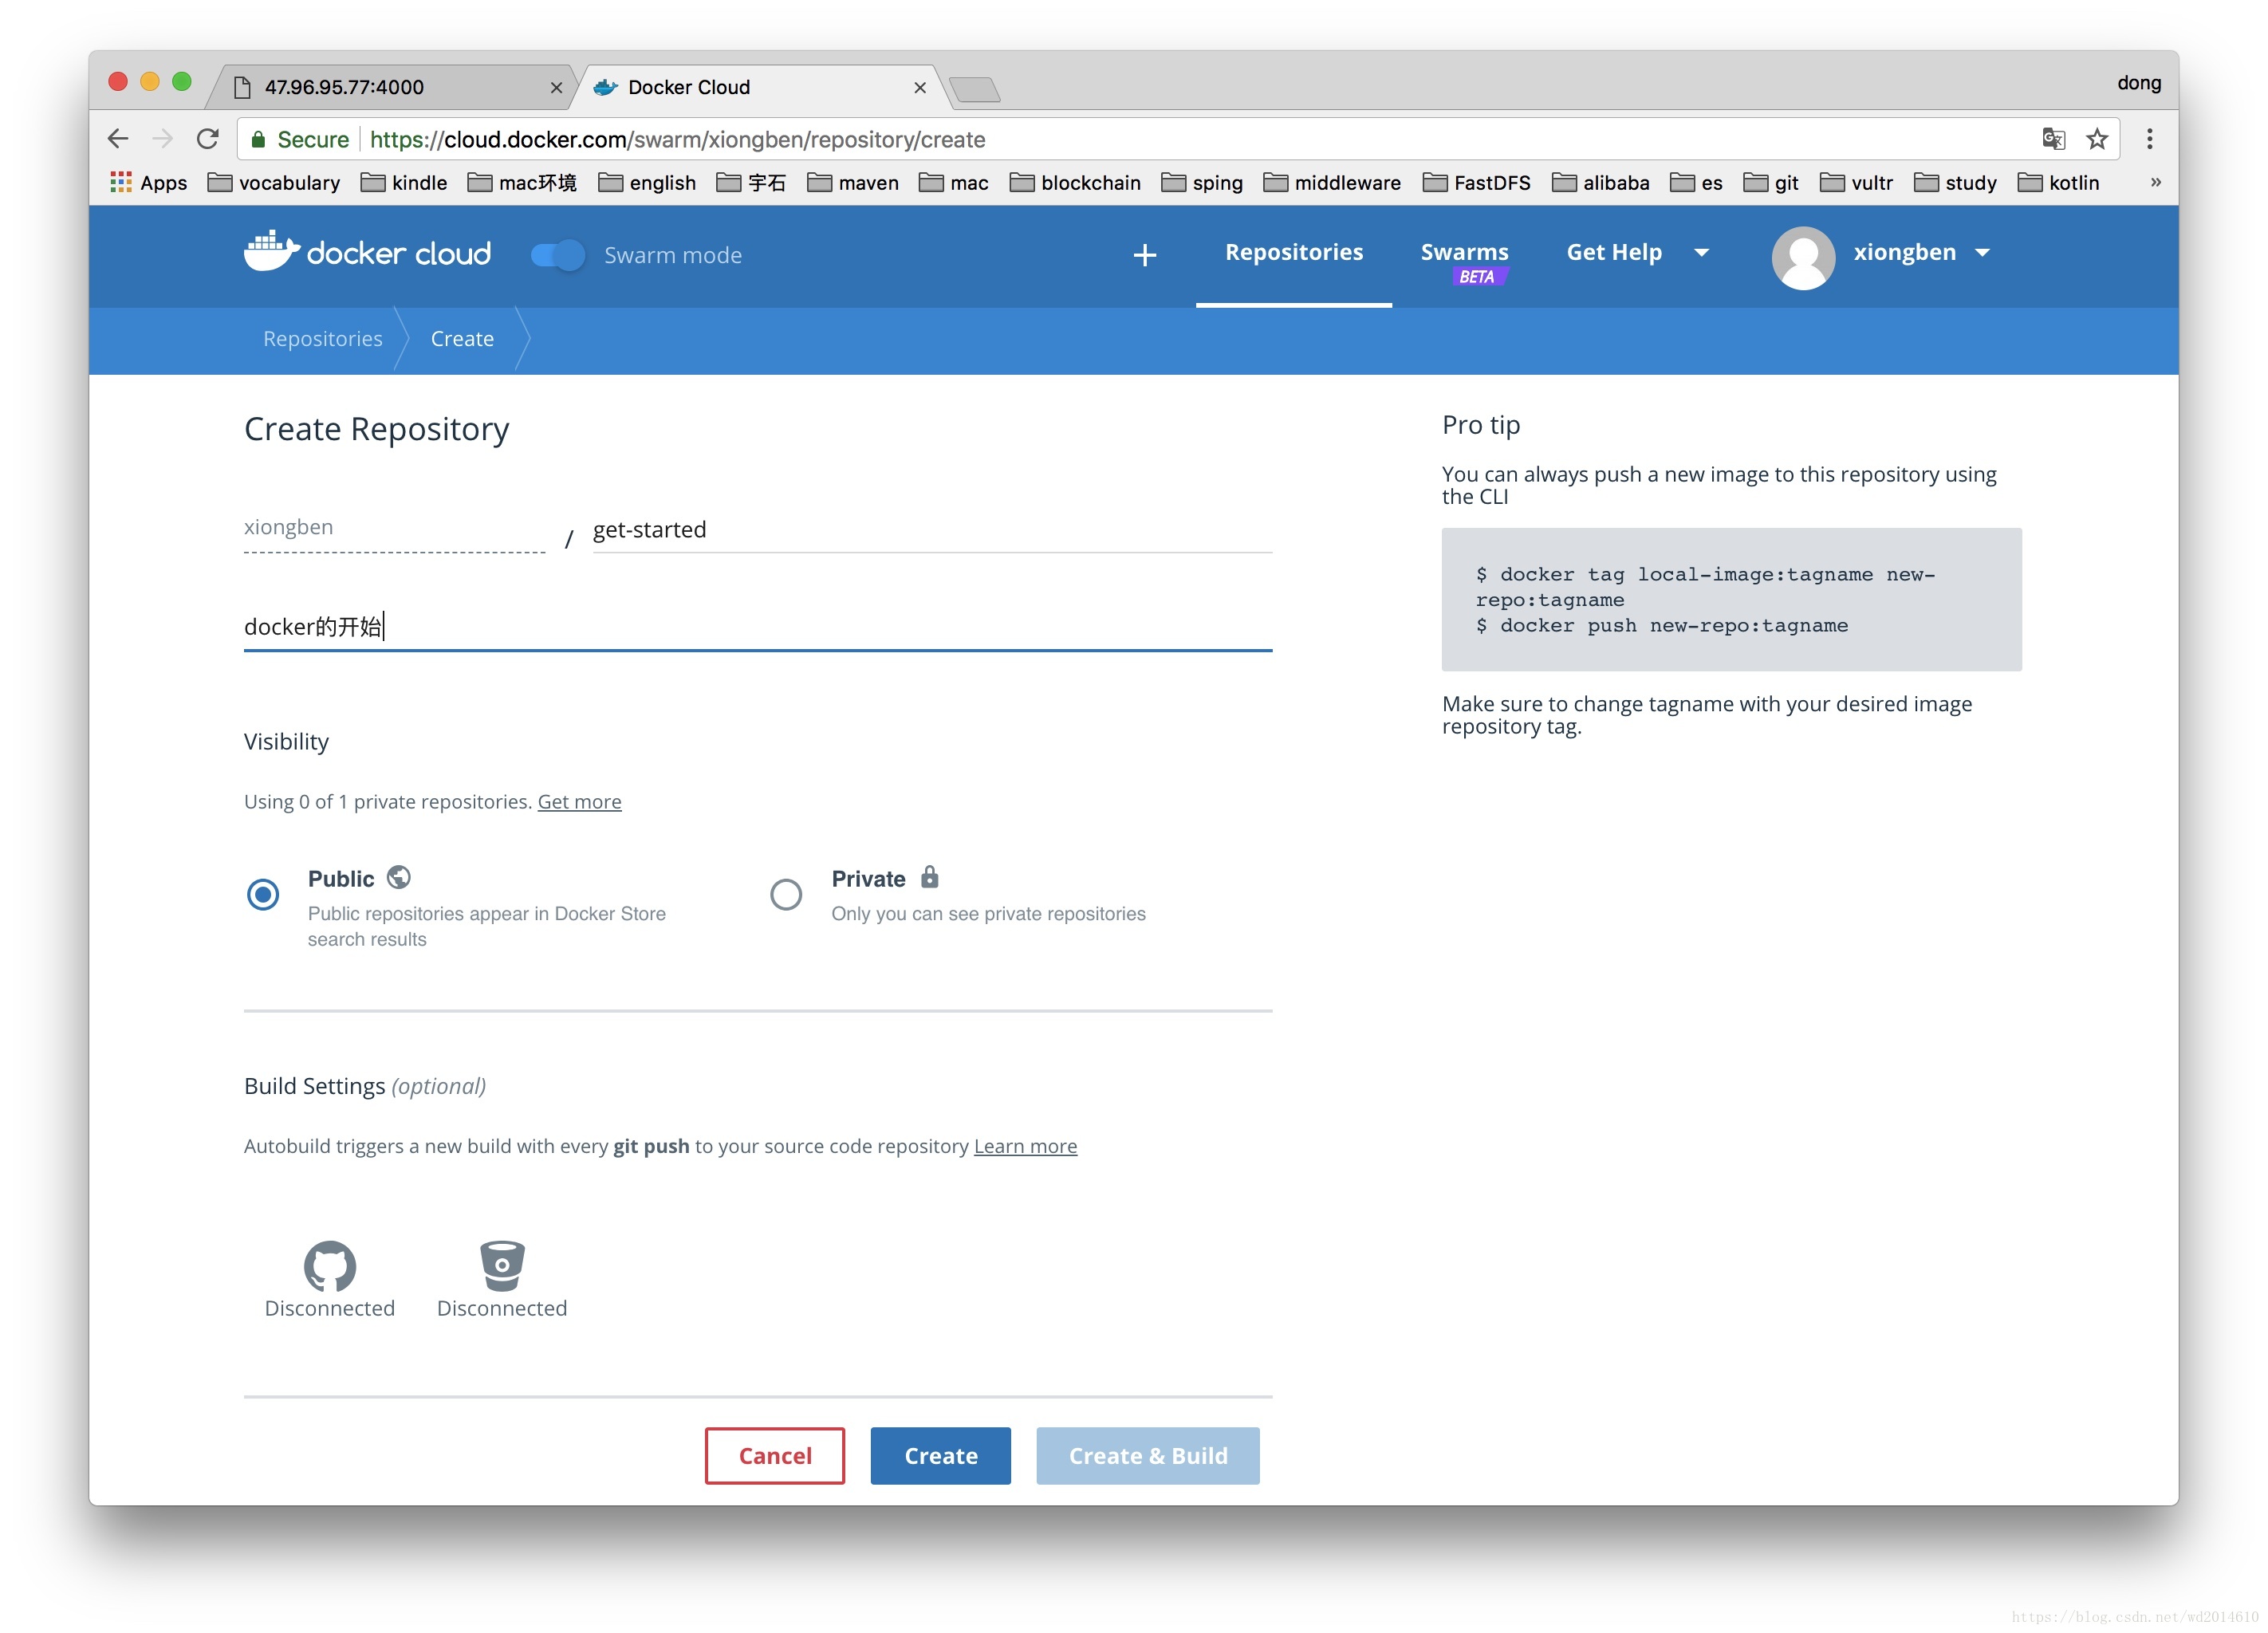Screen dimensions: 2268x1633
Task: Close the Docker Cloud tab
Action: coord(920,88)
